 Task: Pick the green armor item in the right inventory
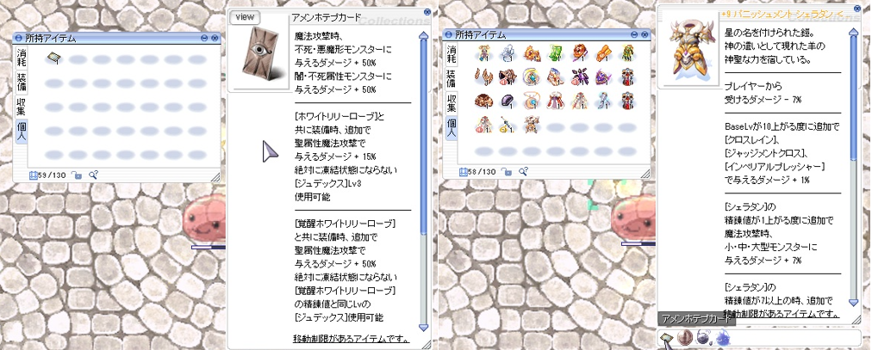(x=557, y=53)
